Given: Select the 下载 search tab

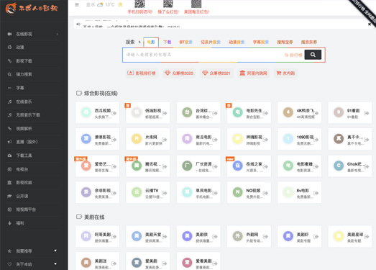Looking at the screenshot, I should pyautogui.click(x=167, y=42).
